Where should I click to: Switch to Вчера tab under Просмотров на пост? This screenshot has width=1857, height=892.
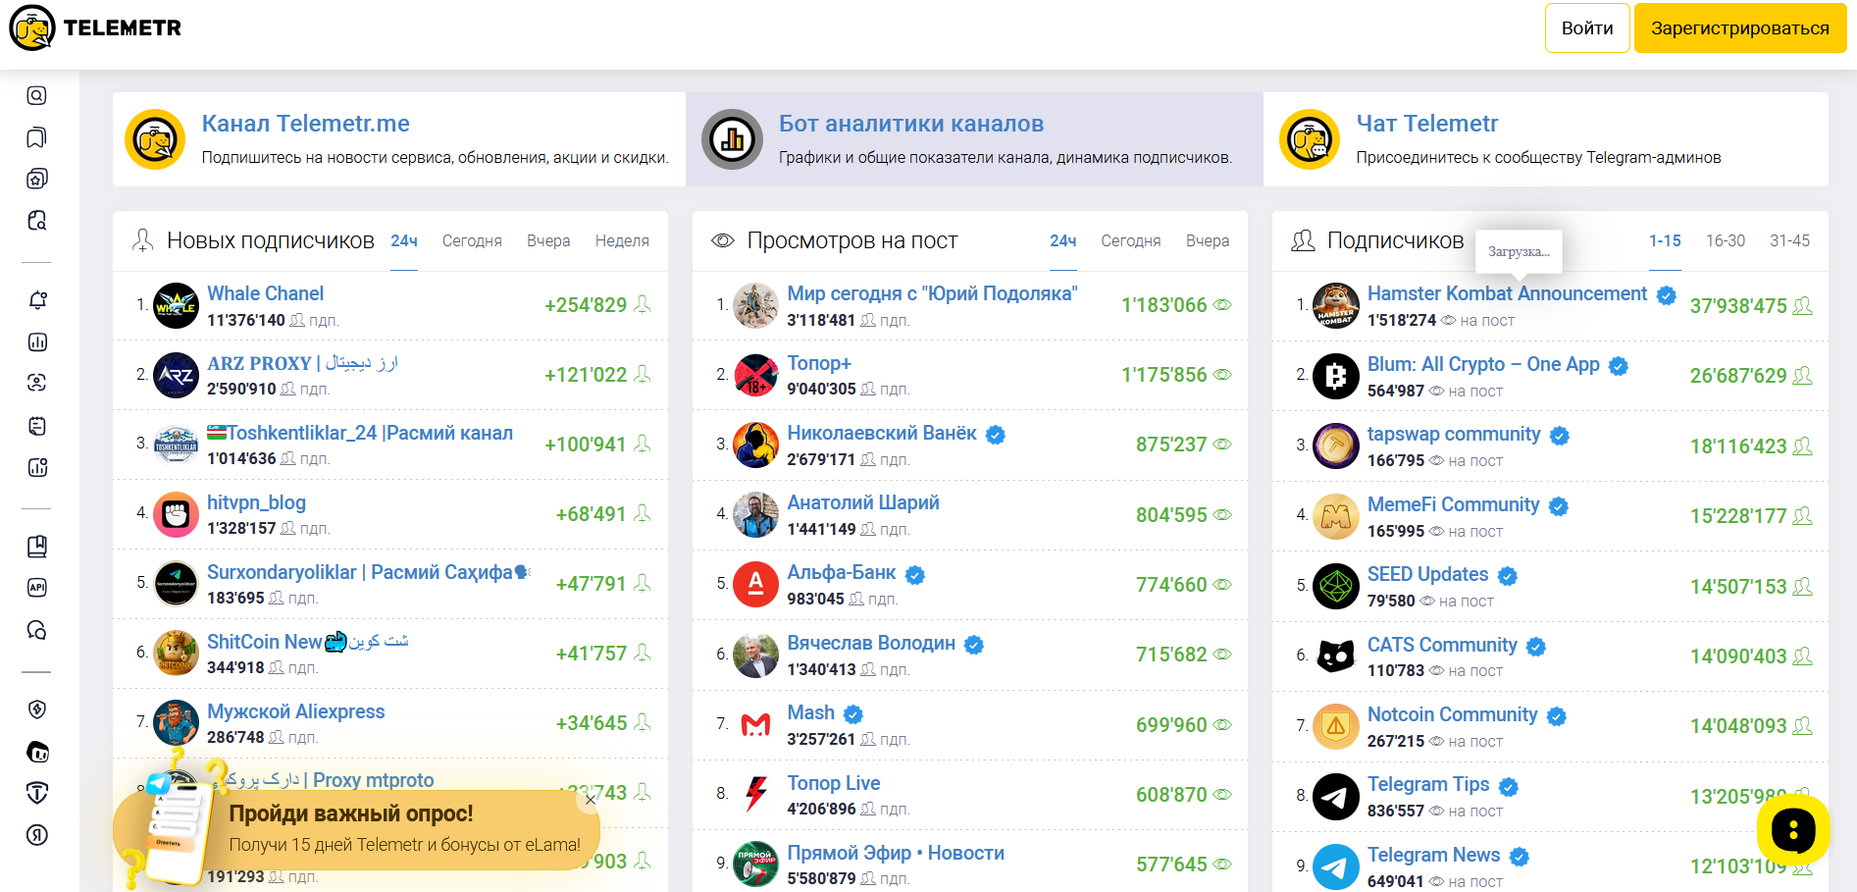click(x=1208, y=240)
